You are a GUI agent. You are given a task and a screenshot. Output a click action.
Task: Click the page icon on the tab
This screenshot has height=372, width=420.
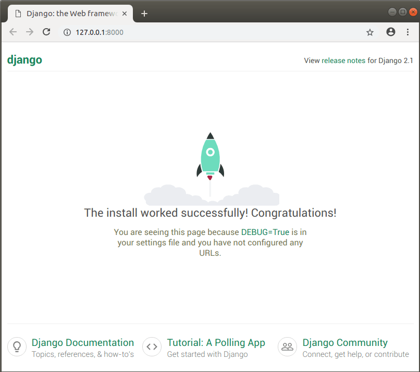point(18,14)
